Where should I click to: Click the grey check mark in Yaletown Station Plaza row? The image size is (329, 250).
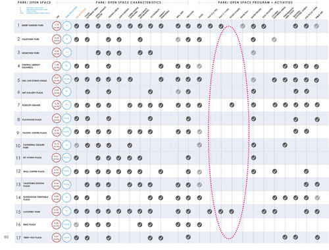click(x=199, y=185)
